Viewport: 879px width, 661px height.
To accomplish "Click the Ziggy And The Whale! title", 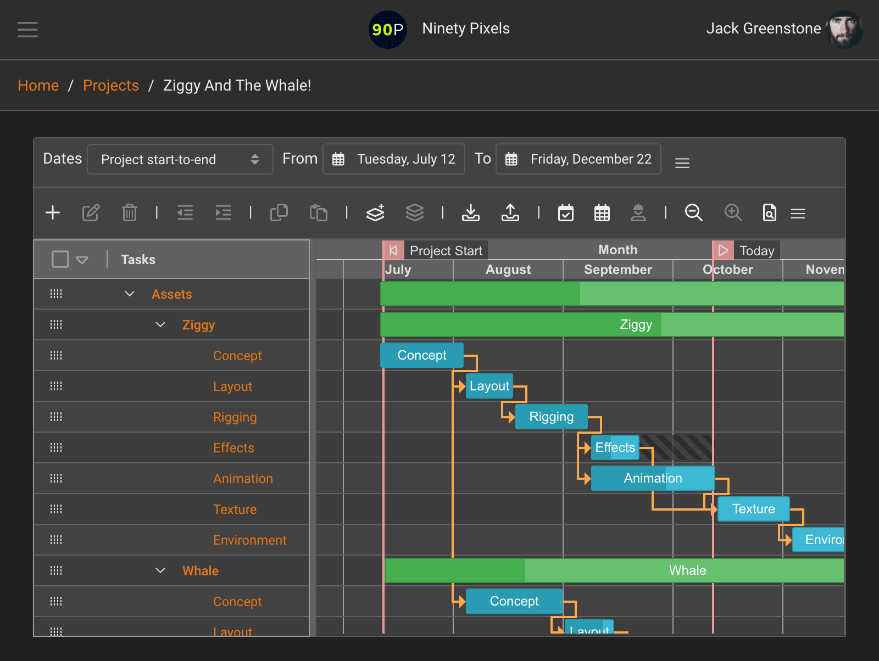I will [237, 86].
